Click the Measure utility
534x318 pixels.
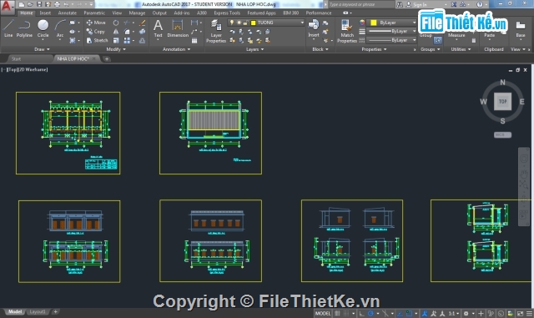tap(456, 35)
